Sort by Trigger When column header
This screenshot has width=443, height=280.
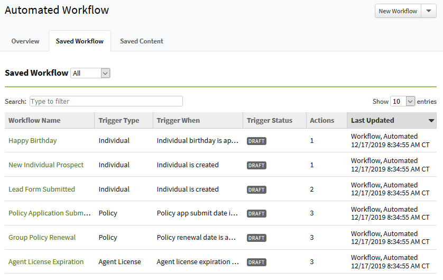[198, 121]
